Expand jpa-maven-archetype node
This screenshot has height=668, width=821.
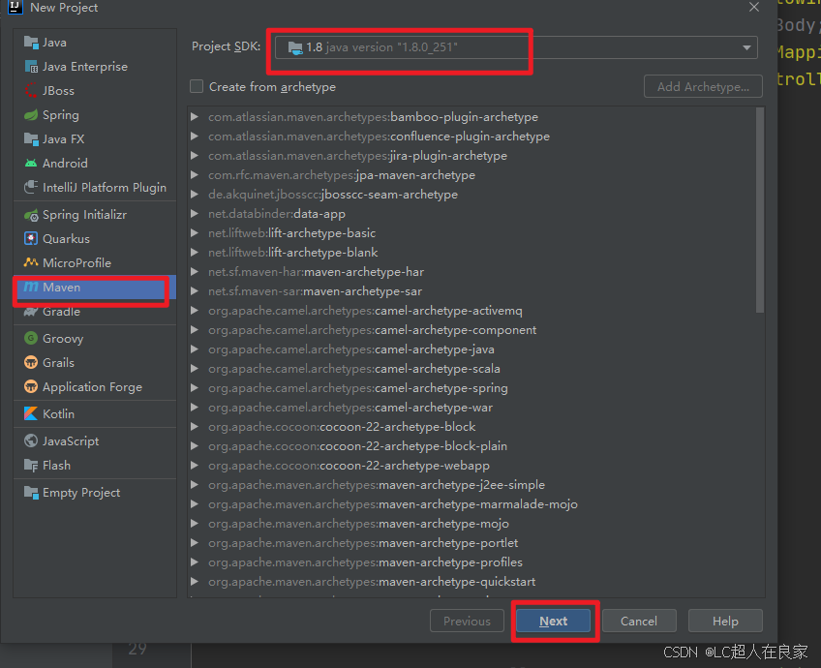(195, 175)
